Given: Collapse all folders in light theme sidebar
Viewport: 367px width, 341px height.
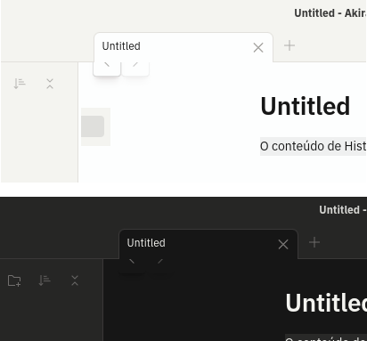Looking at the screenshot, I should point(50,84).
